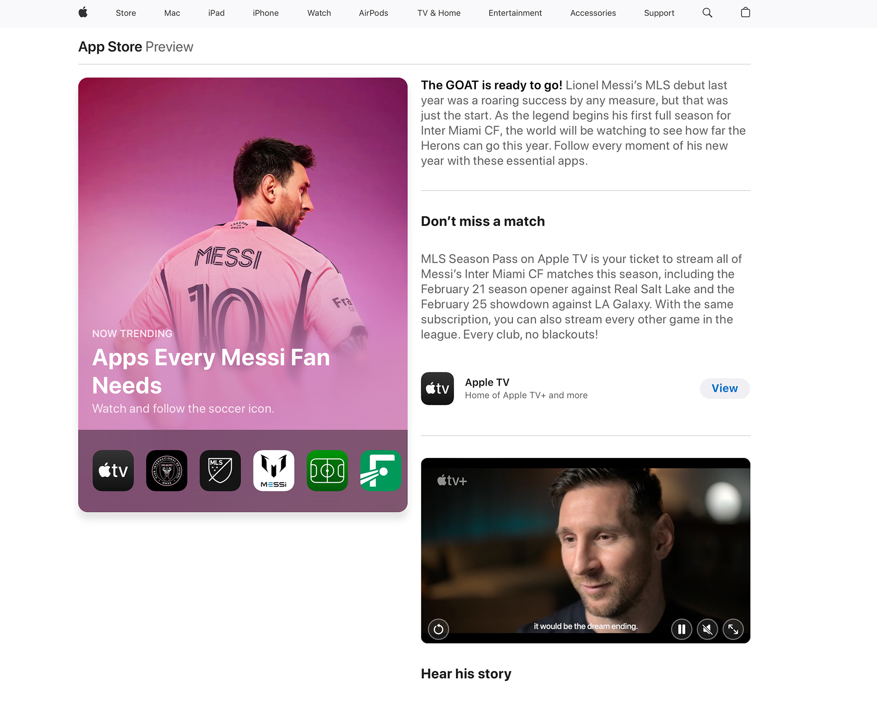The width and height of the screenshot is (877, 701).
Task: Click the Apple TV app title link
Action: pyautogui.click(x=487, y=382)
